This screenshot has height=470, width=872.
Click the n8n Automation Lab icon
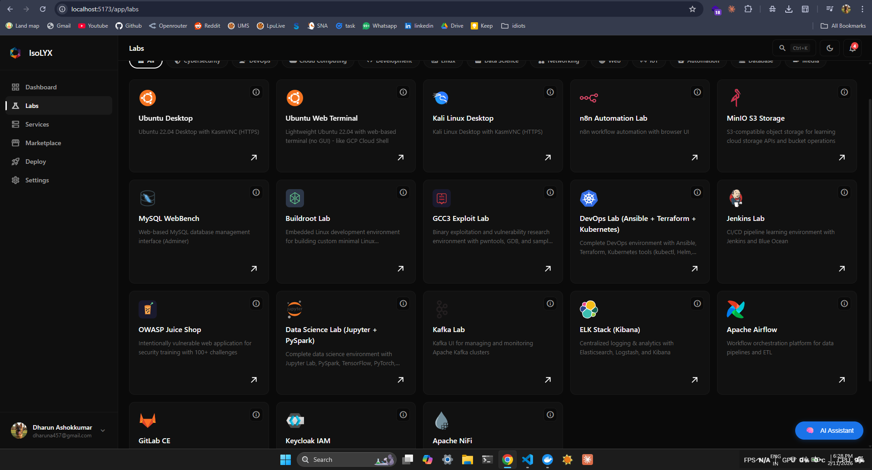click(x=588, y=98)
